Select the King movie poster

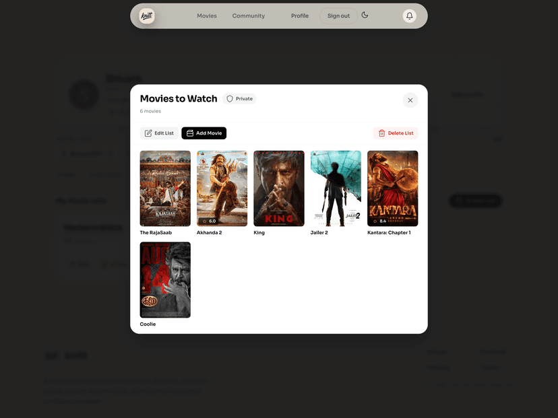click(x=279, y=188)
